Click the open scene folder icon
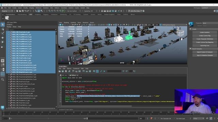 [20, 11]
